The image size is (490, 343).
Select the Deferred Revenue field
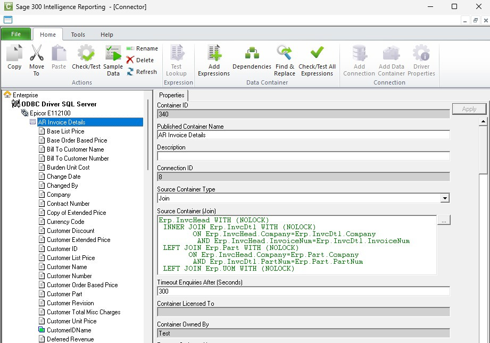tap(70, 340)
